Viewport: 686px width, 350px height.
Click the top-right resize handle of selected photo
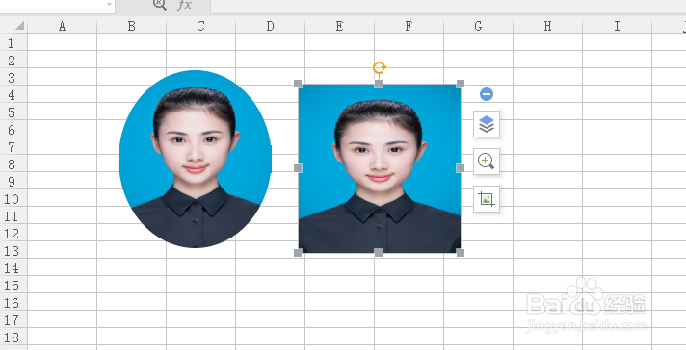(461, 84)
